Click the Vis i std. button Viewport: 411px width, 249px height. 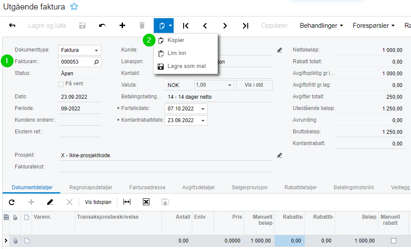point(254,85)
